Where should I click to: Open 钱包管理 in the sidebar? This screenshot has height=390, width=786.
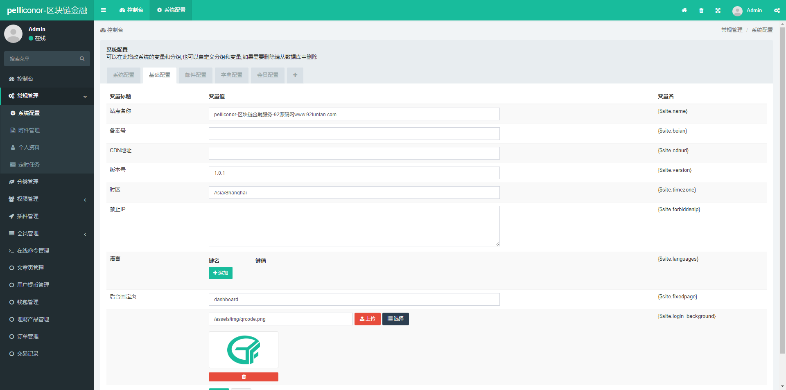pos(47,302)
